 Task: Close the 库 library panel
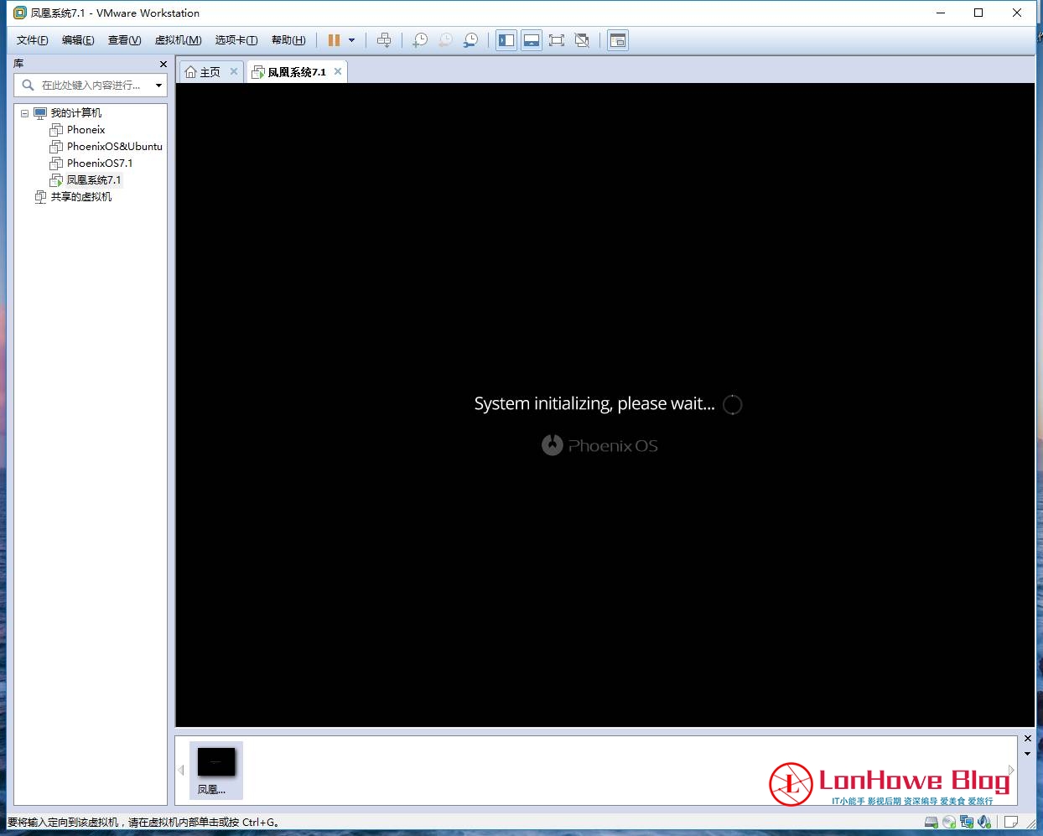[163, 64]
